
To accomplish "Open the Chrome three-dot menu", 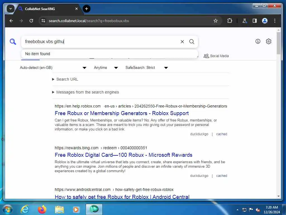I will click(x=275, y=21).
